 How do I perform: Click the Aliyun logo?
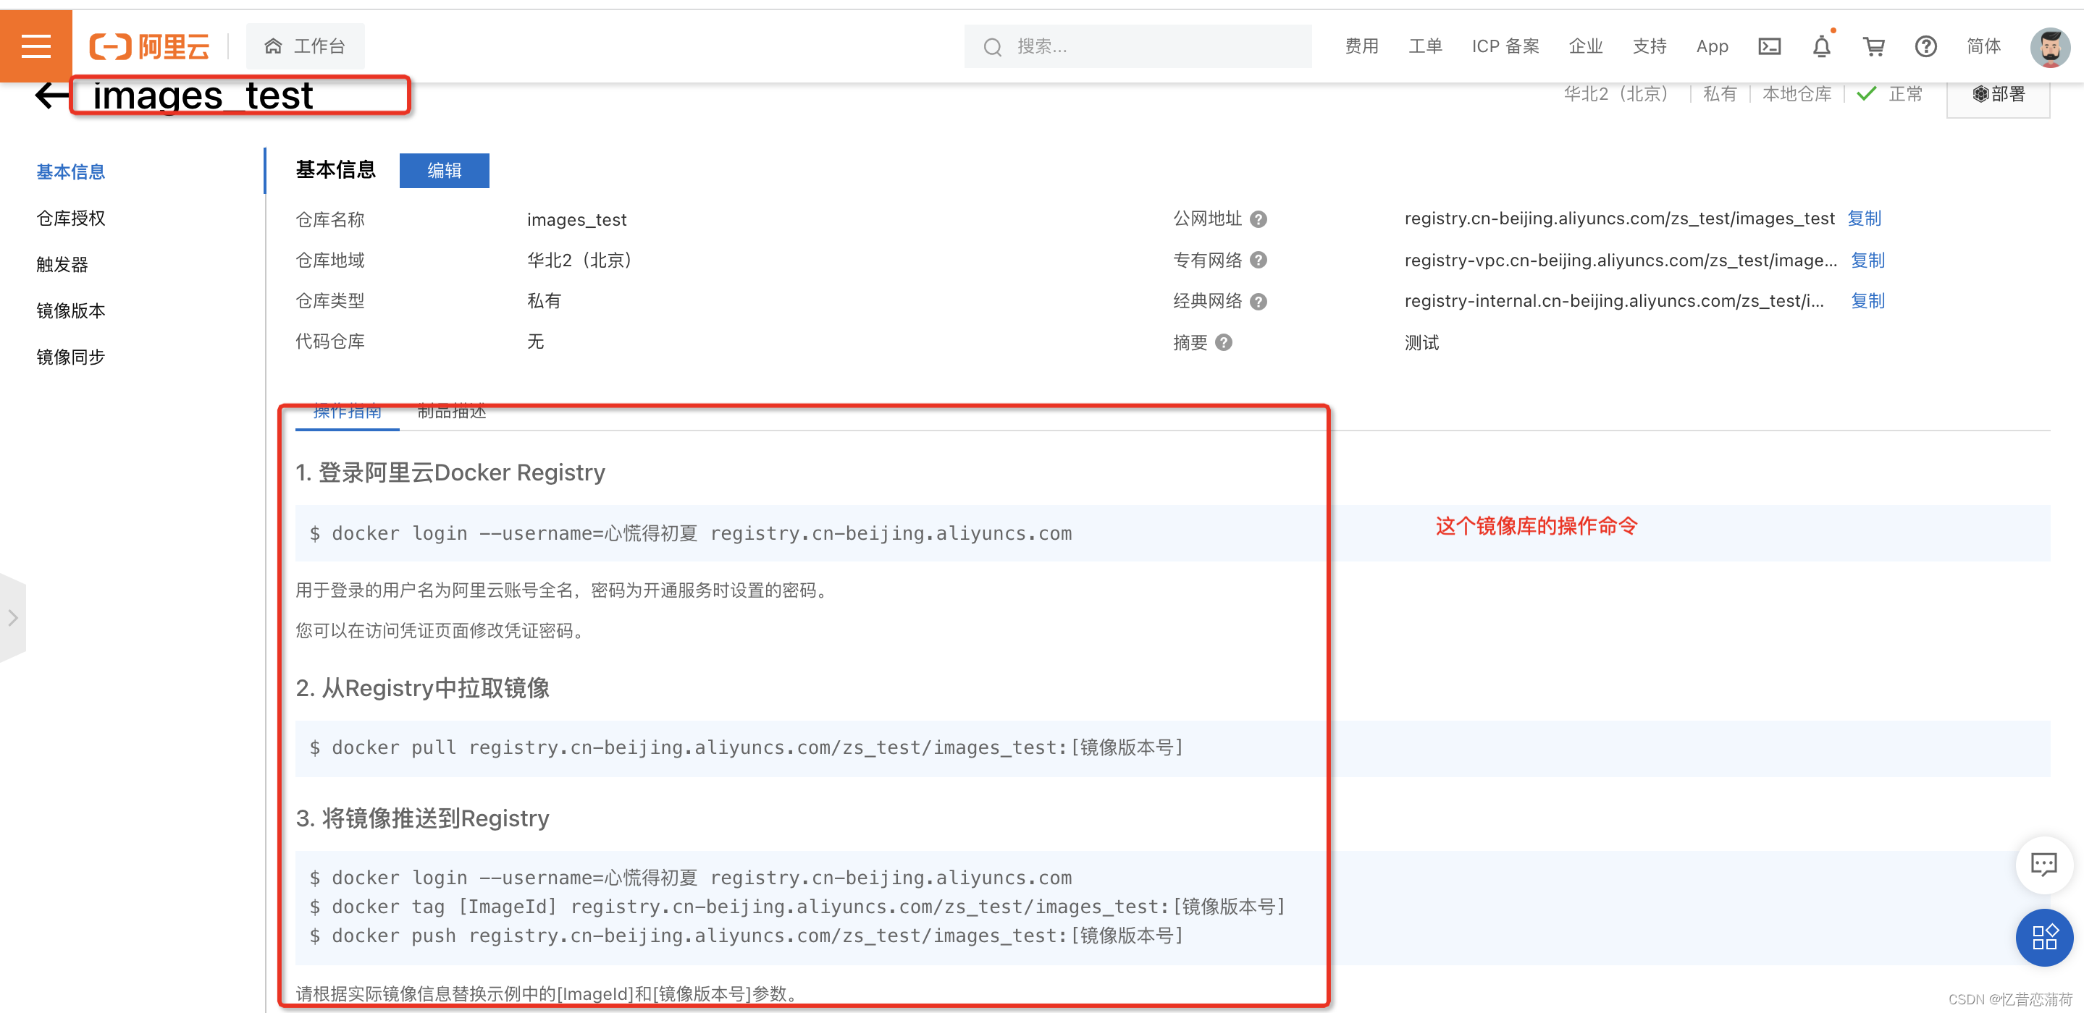150,46
